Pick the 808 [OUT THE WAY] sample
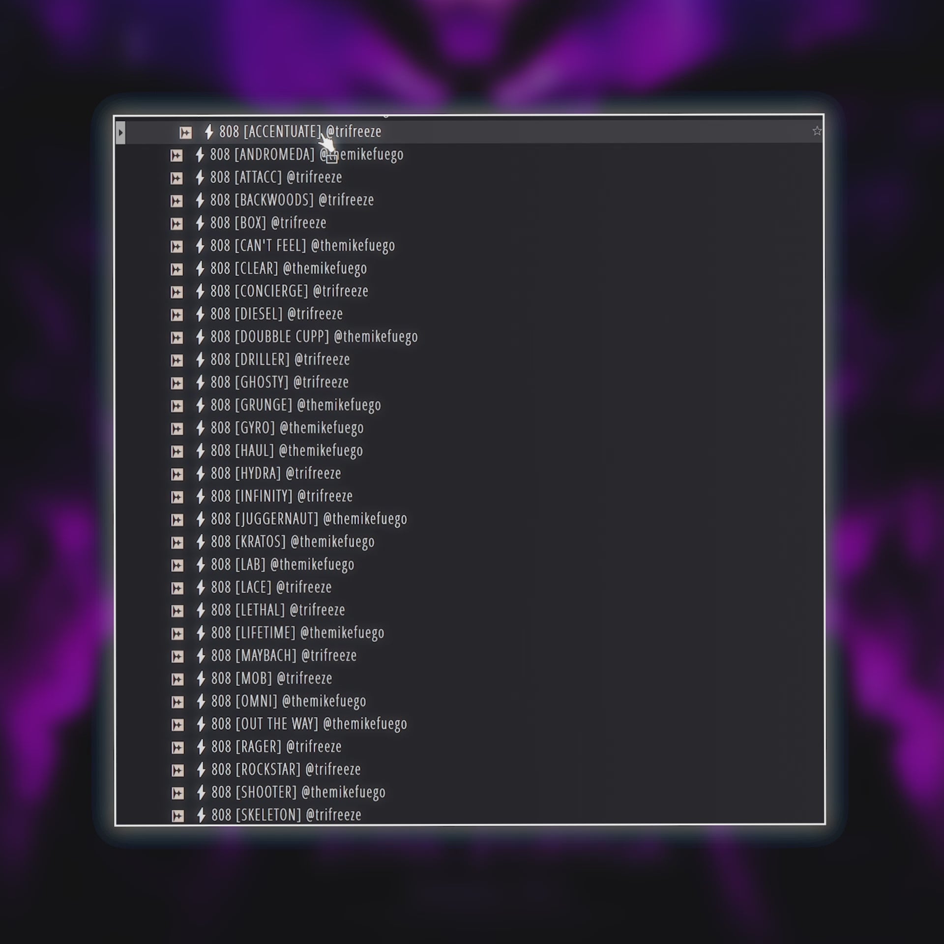Viewport: 944px width, 944px height. (309, 724)
